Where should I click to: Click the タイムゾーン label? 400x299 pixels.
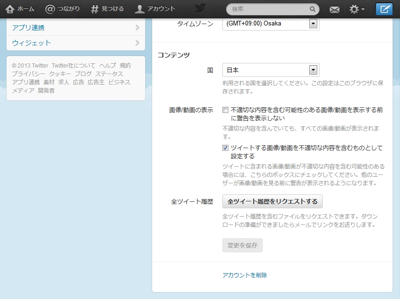coord(195,24)
